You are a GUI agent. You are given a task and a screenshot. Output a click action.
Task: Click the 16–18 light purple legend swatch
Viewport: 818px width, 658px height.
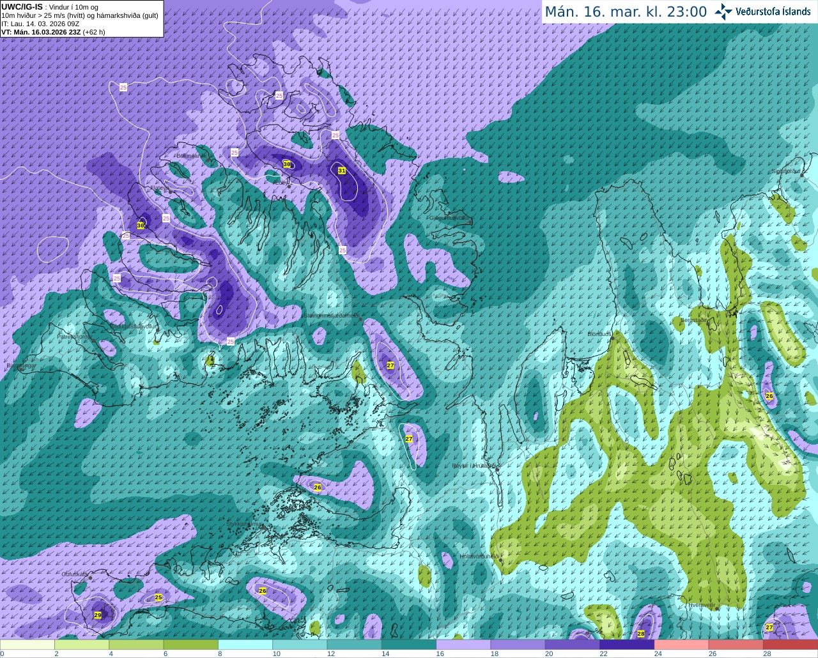463,645
